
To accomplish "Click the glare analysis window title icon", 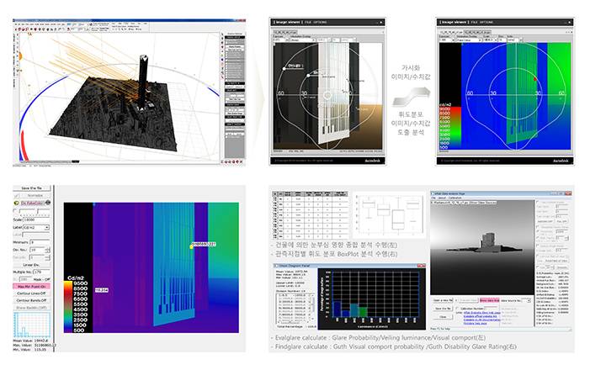I will 434,193.
